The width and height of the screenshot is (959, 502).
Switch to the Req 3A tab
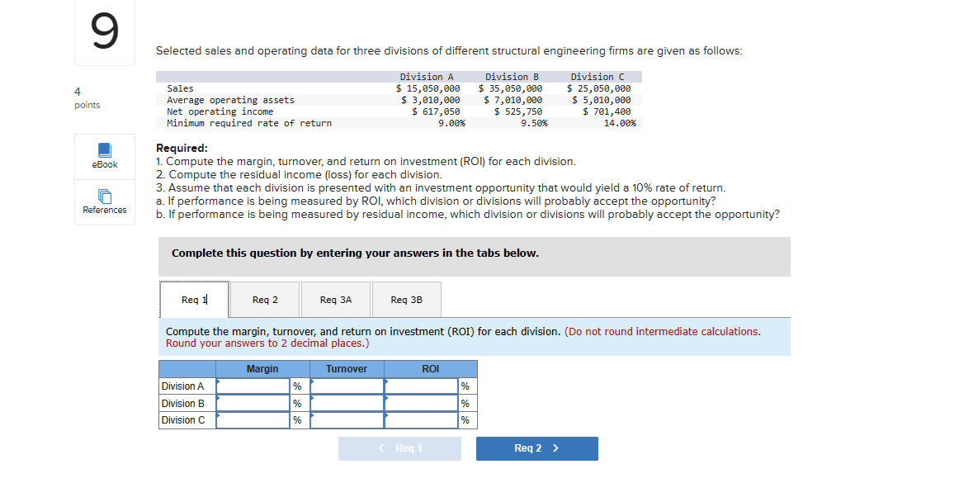point(335,299)
